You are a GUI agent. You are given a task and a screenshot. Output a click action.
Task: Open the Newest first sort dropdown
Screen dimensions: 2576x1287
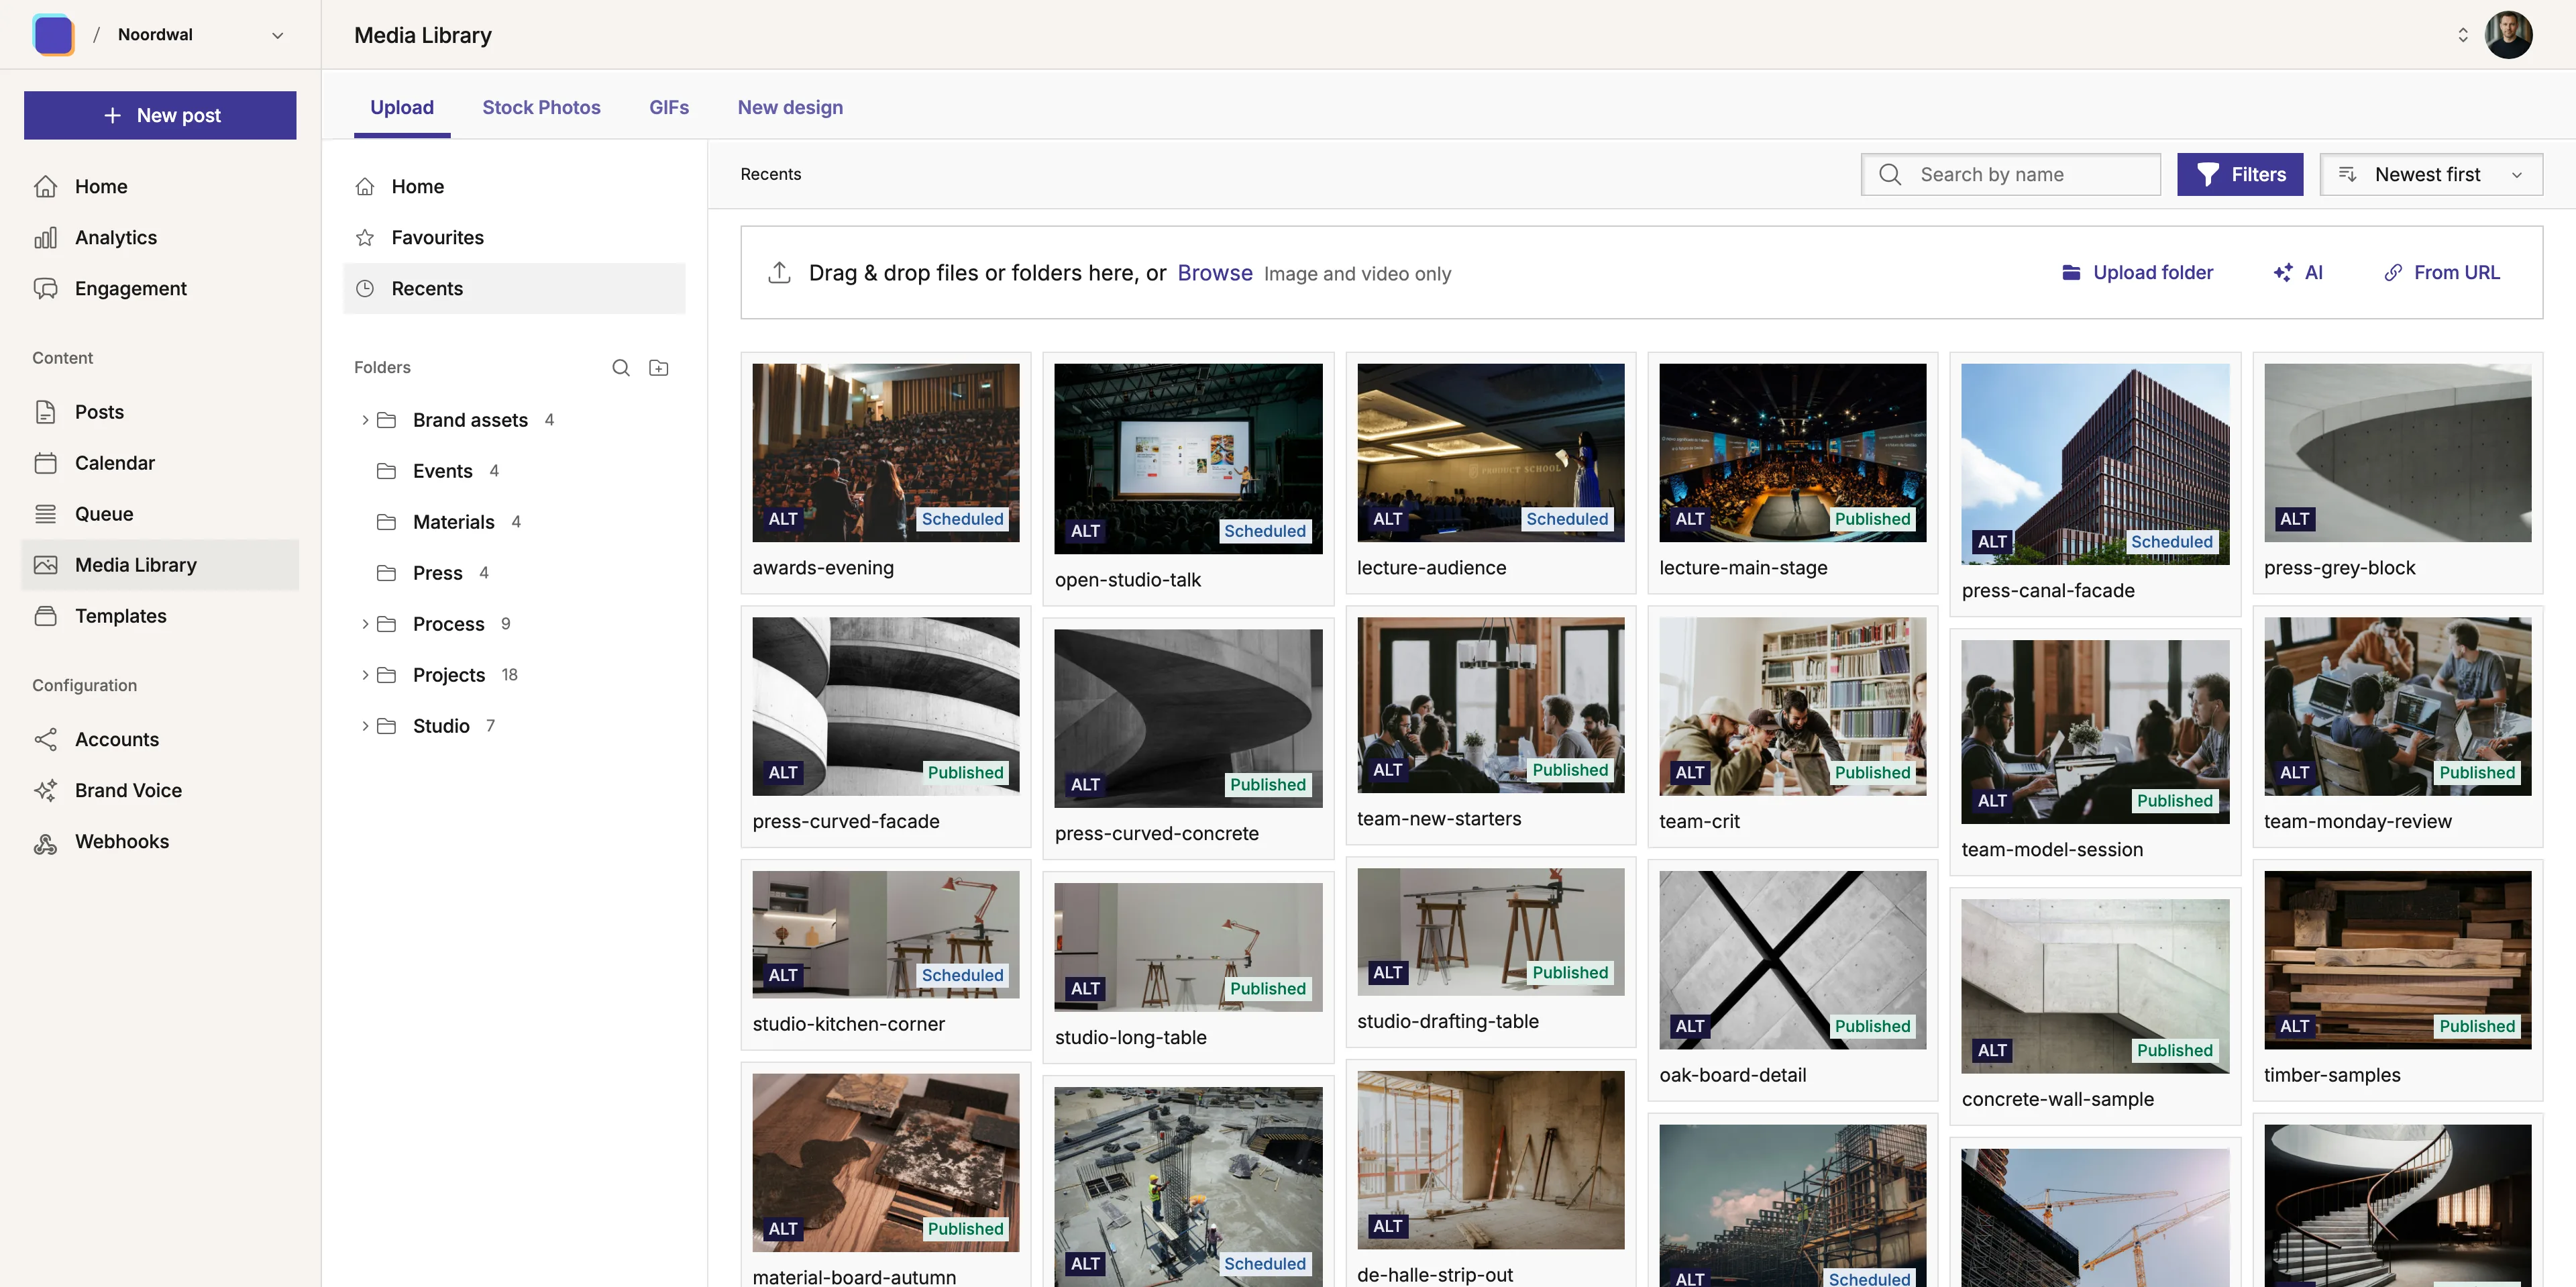(2430, 174)
